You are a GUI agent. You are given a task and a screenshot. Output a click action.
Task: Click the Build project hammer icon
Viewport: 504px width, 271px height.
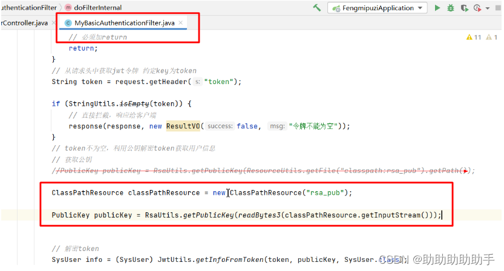[317, 8]
